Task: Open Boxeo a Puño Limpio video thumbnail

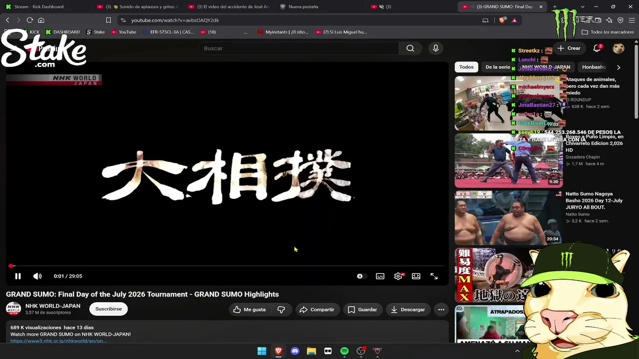Action: pyautogui.click(x=509, y=161)
